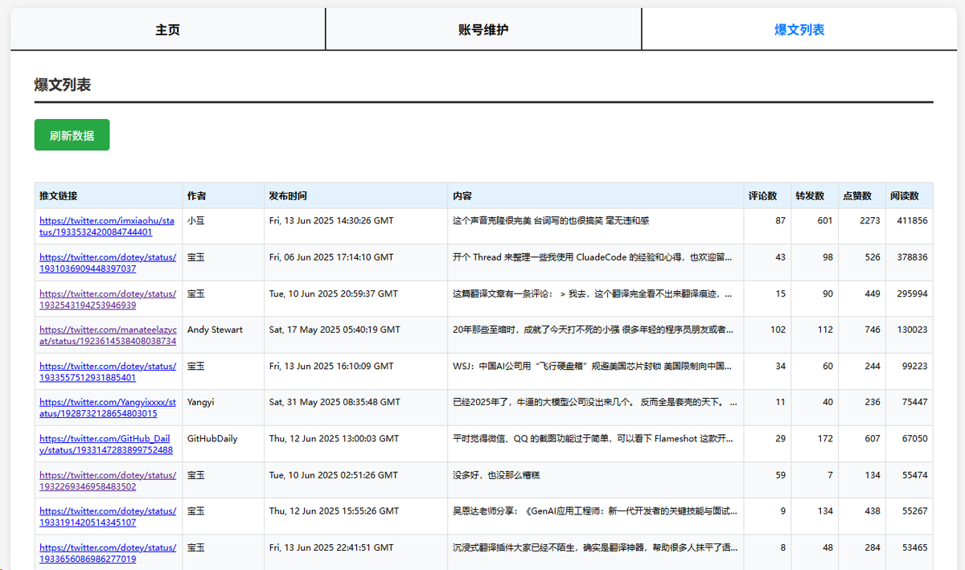Open GitHub_Daily tweet link
This screenshot has width=965, height=570.
click(106, 445)
